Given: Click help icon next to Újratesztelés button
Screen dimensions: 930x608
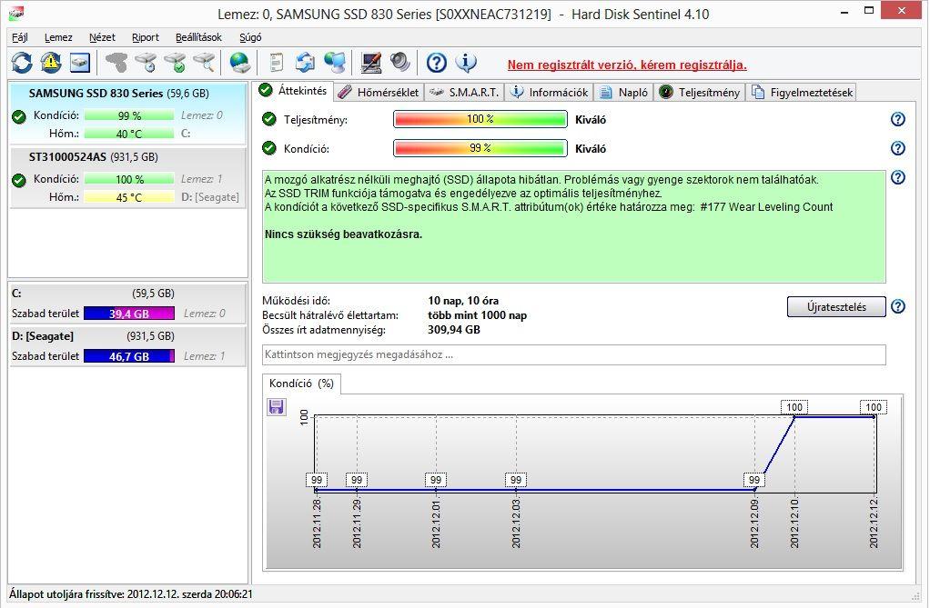Looking at the screenshot, I should (898, 306).
